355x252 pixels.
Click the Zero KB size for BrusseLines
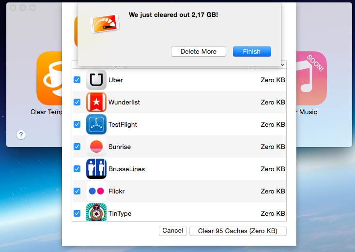[x=273, y=169]
